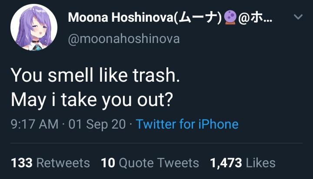
Task: Click the word "Likes" label
Action: (260, 163)
